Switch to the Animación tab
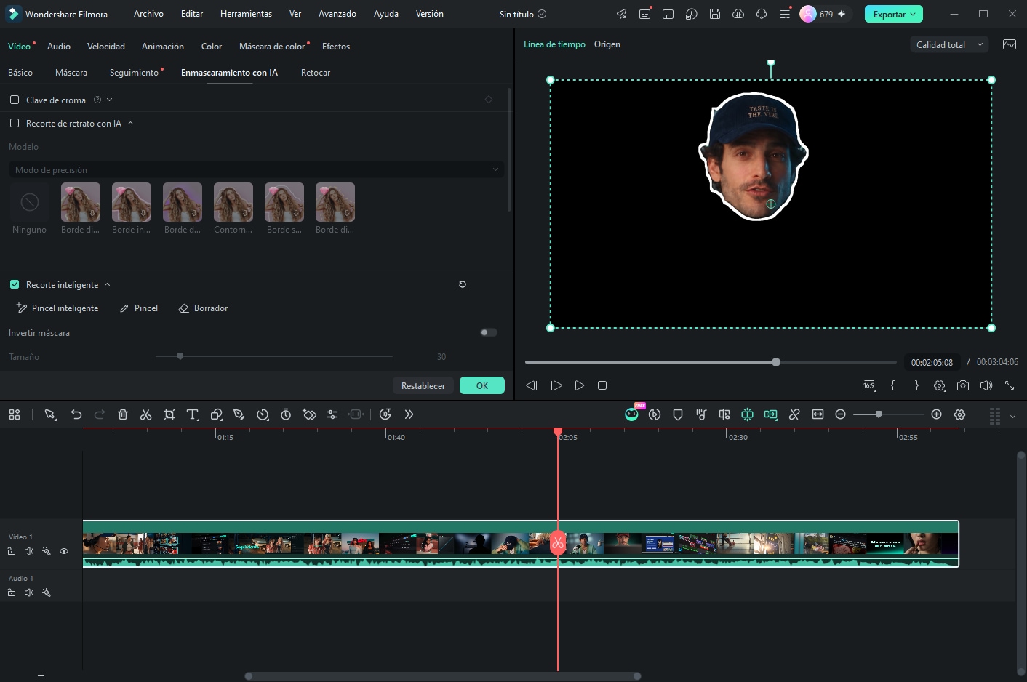This screenshot has width=1027, height=682. 163,46
